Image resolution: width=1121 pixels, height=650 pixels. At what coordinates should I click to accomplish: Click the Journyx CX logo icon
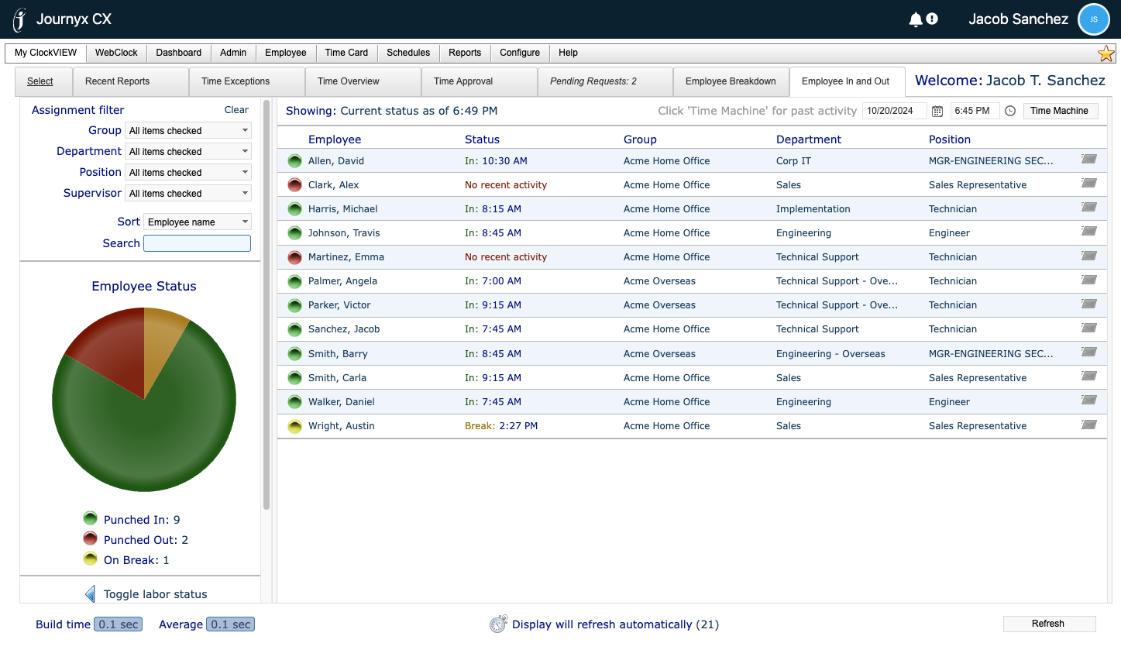20,19
